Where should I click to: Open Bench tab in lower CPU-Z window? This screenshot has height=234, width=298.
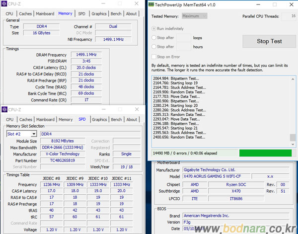coord(116,120)
